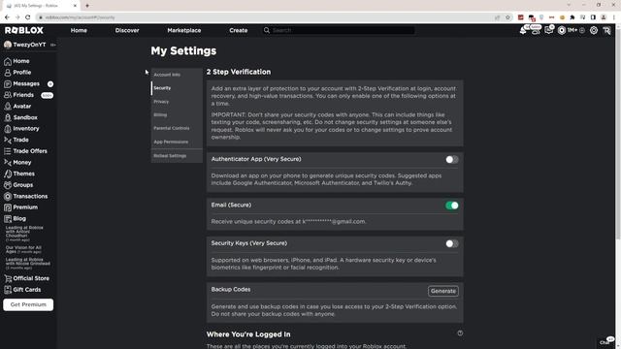The width and height of the screenshot is (621, 349).
Task: Click the browser back arrow
Action: pyautogui.click(x=7, y=17)
